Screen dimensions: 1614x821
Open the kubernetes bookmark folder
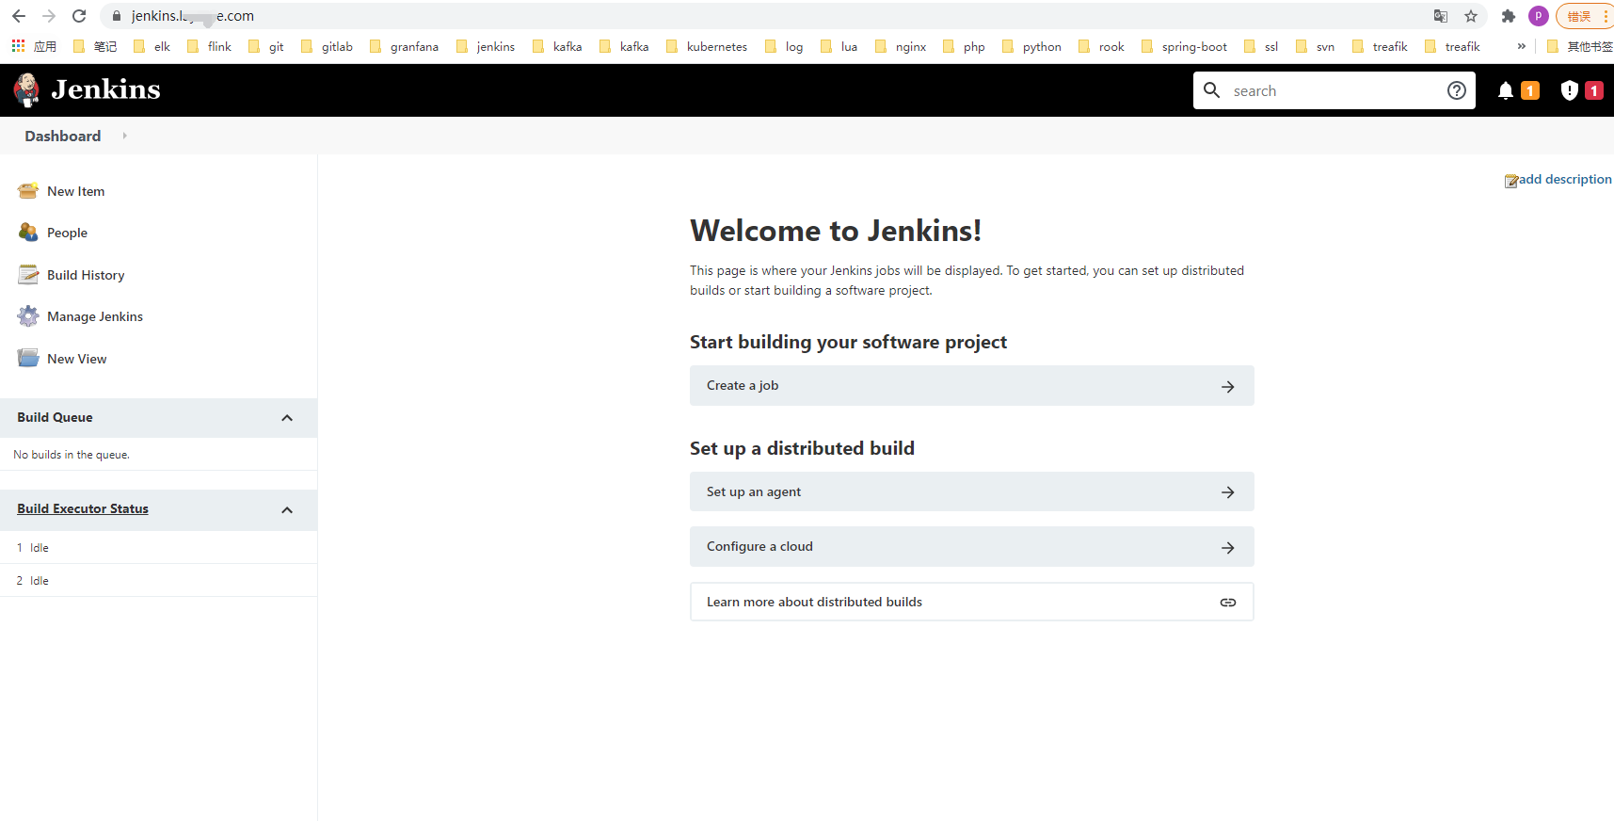[x=707, y=46]
